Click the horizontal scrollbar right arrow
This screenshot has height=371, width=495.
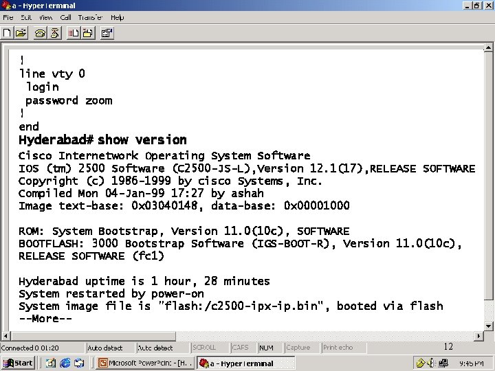pyautogui.click(x=479, y=336)
